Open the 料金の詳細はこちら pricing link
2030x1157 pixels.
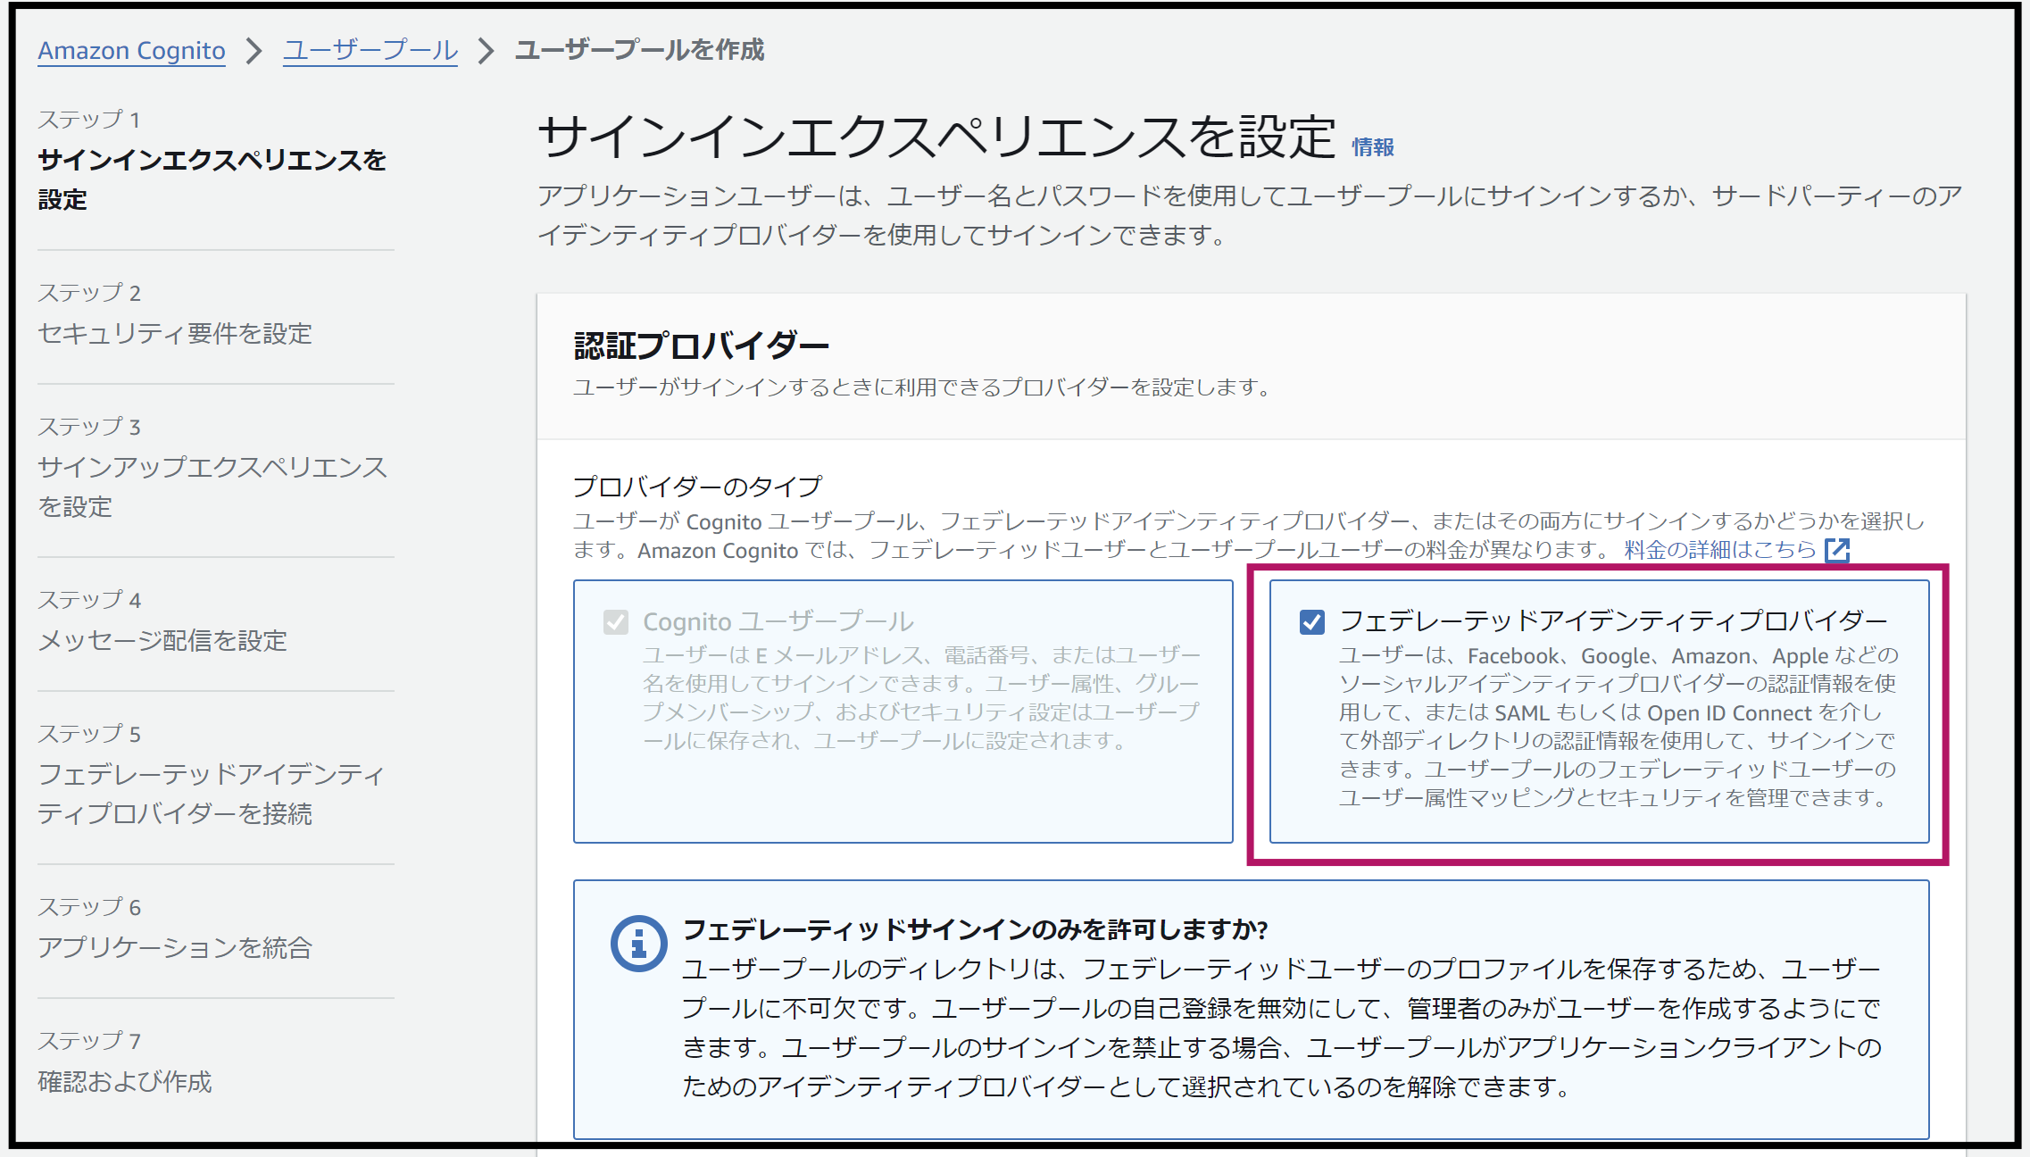pyautogui.click(x=1720, y=550)
